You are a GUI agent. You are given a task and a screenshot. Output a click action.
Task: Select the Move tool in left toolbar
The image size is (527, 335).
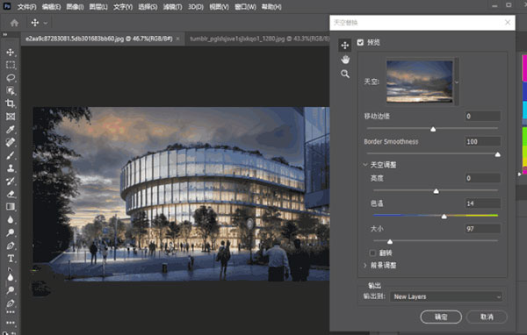click(x=11, y=52)
